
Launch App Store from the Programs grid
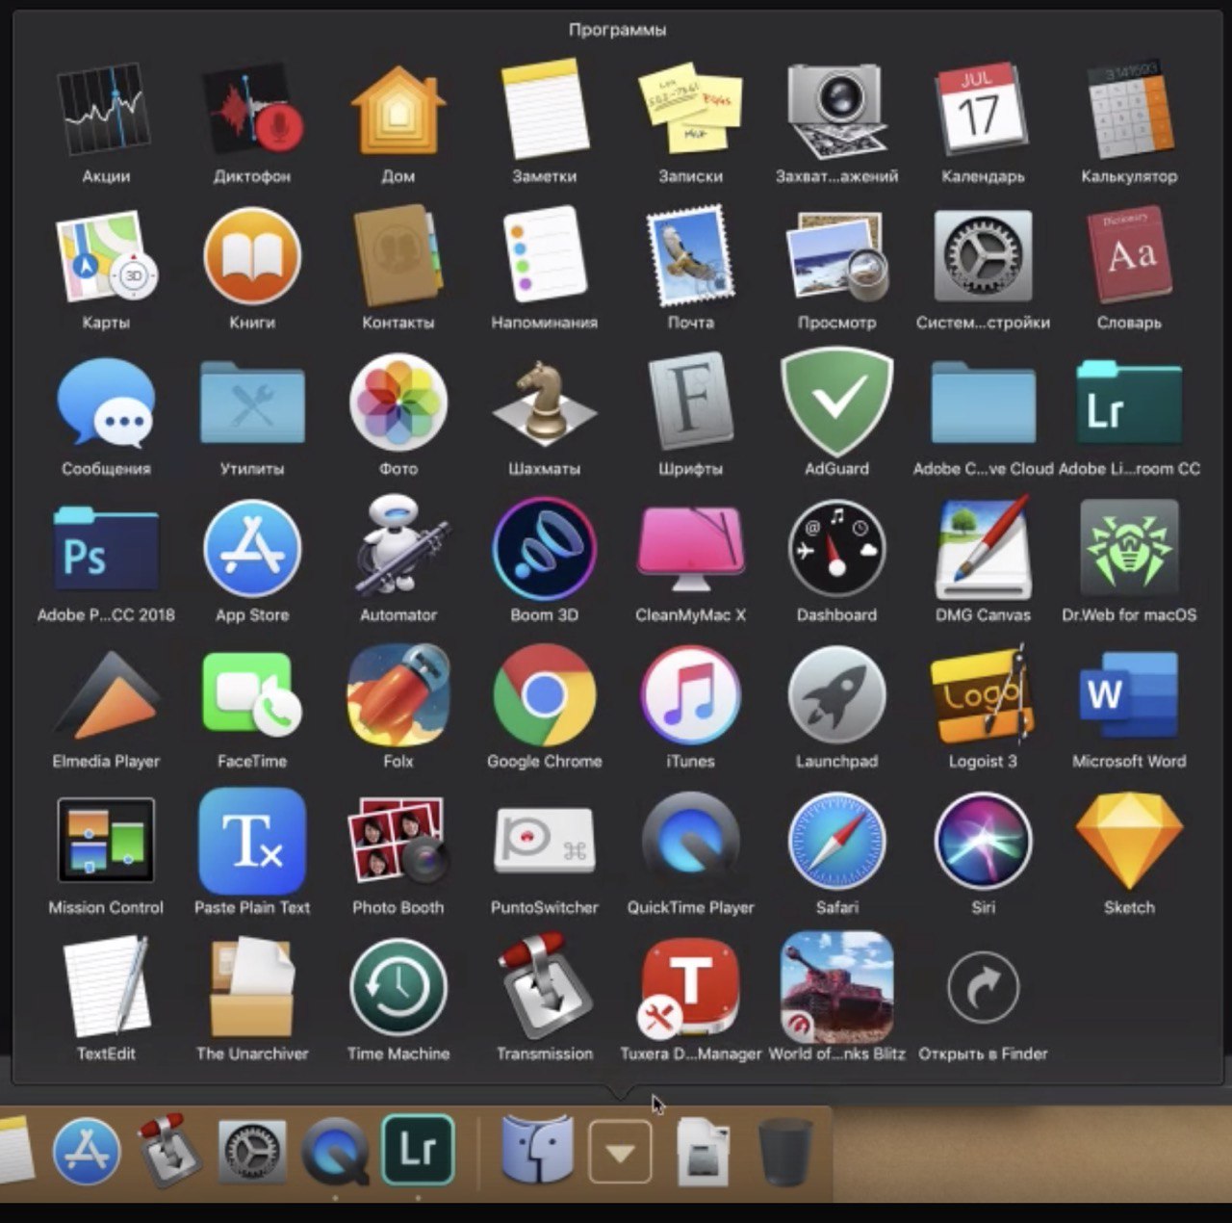pos(252,549)
